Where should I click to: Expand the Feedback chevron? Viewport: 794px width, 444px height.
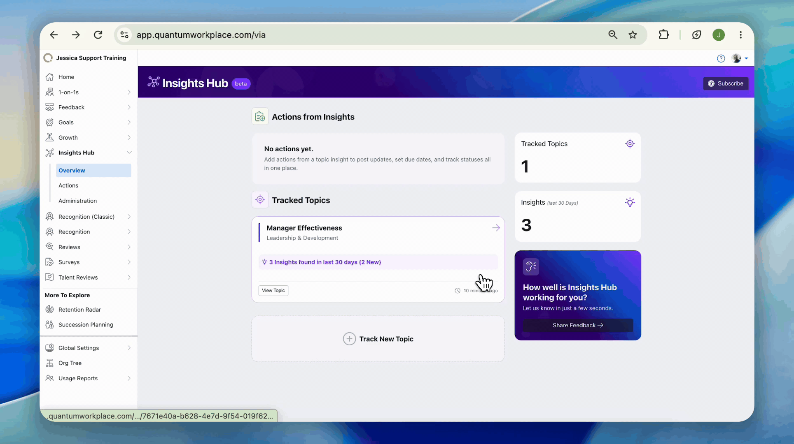tap(129, 107)
